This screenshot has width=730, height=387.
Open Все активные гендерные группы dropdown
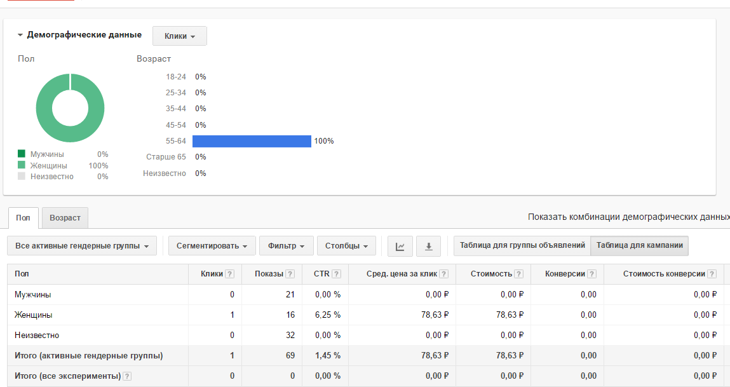click(x=82, y=246)
